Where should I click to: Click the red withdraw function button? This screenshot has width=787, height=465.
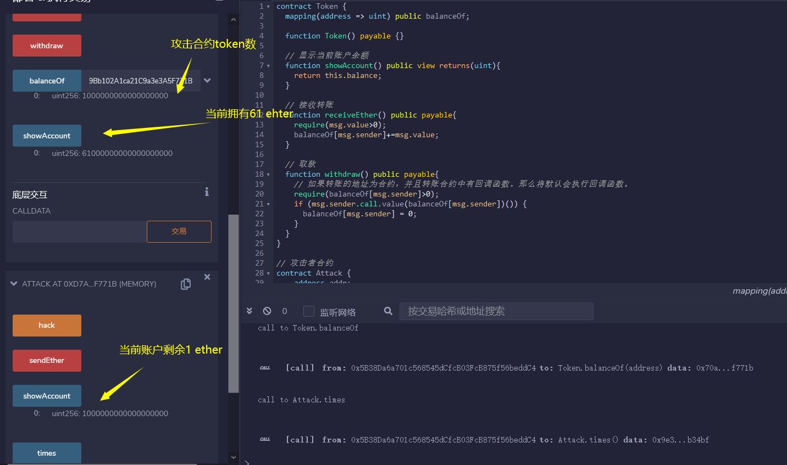pos(47,46)
